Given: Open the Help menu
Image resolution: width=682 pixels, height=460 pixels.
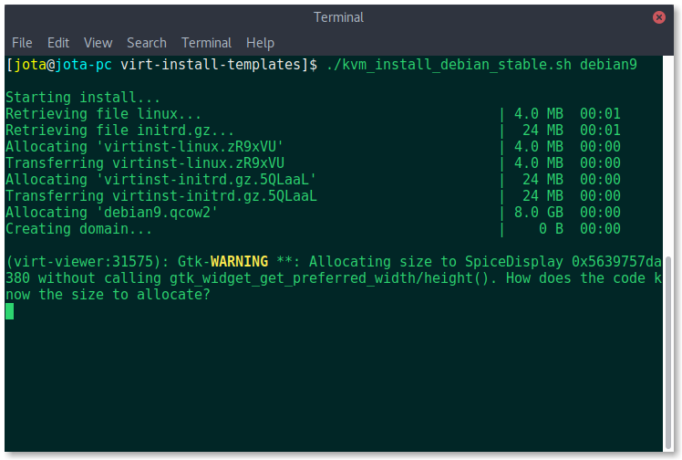Looking at the screenshot, I should coord(260,43).
